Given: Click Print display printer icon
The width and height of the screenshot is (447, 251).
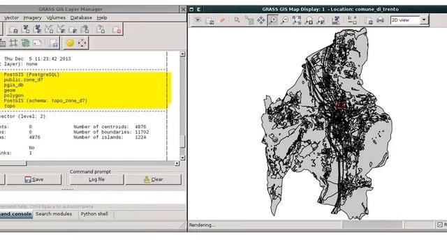Looking at the screenshot, I should click(x=380, y=20).
